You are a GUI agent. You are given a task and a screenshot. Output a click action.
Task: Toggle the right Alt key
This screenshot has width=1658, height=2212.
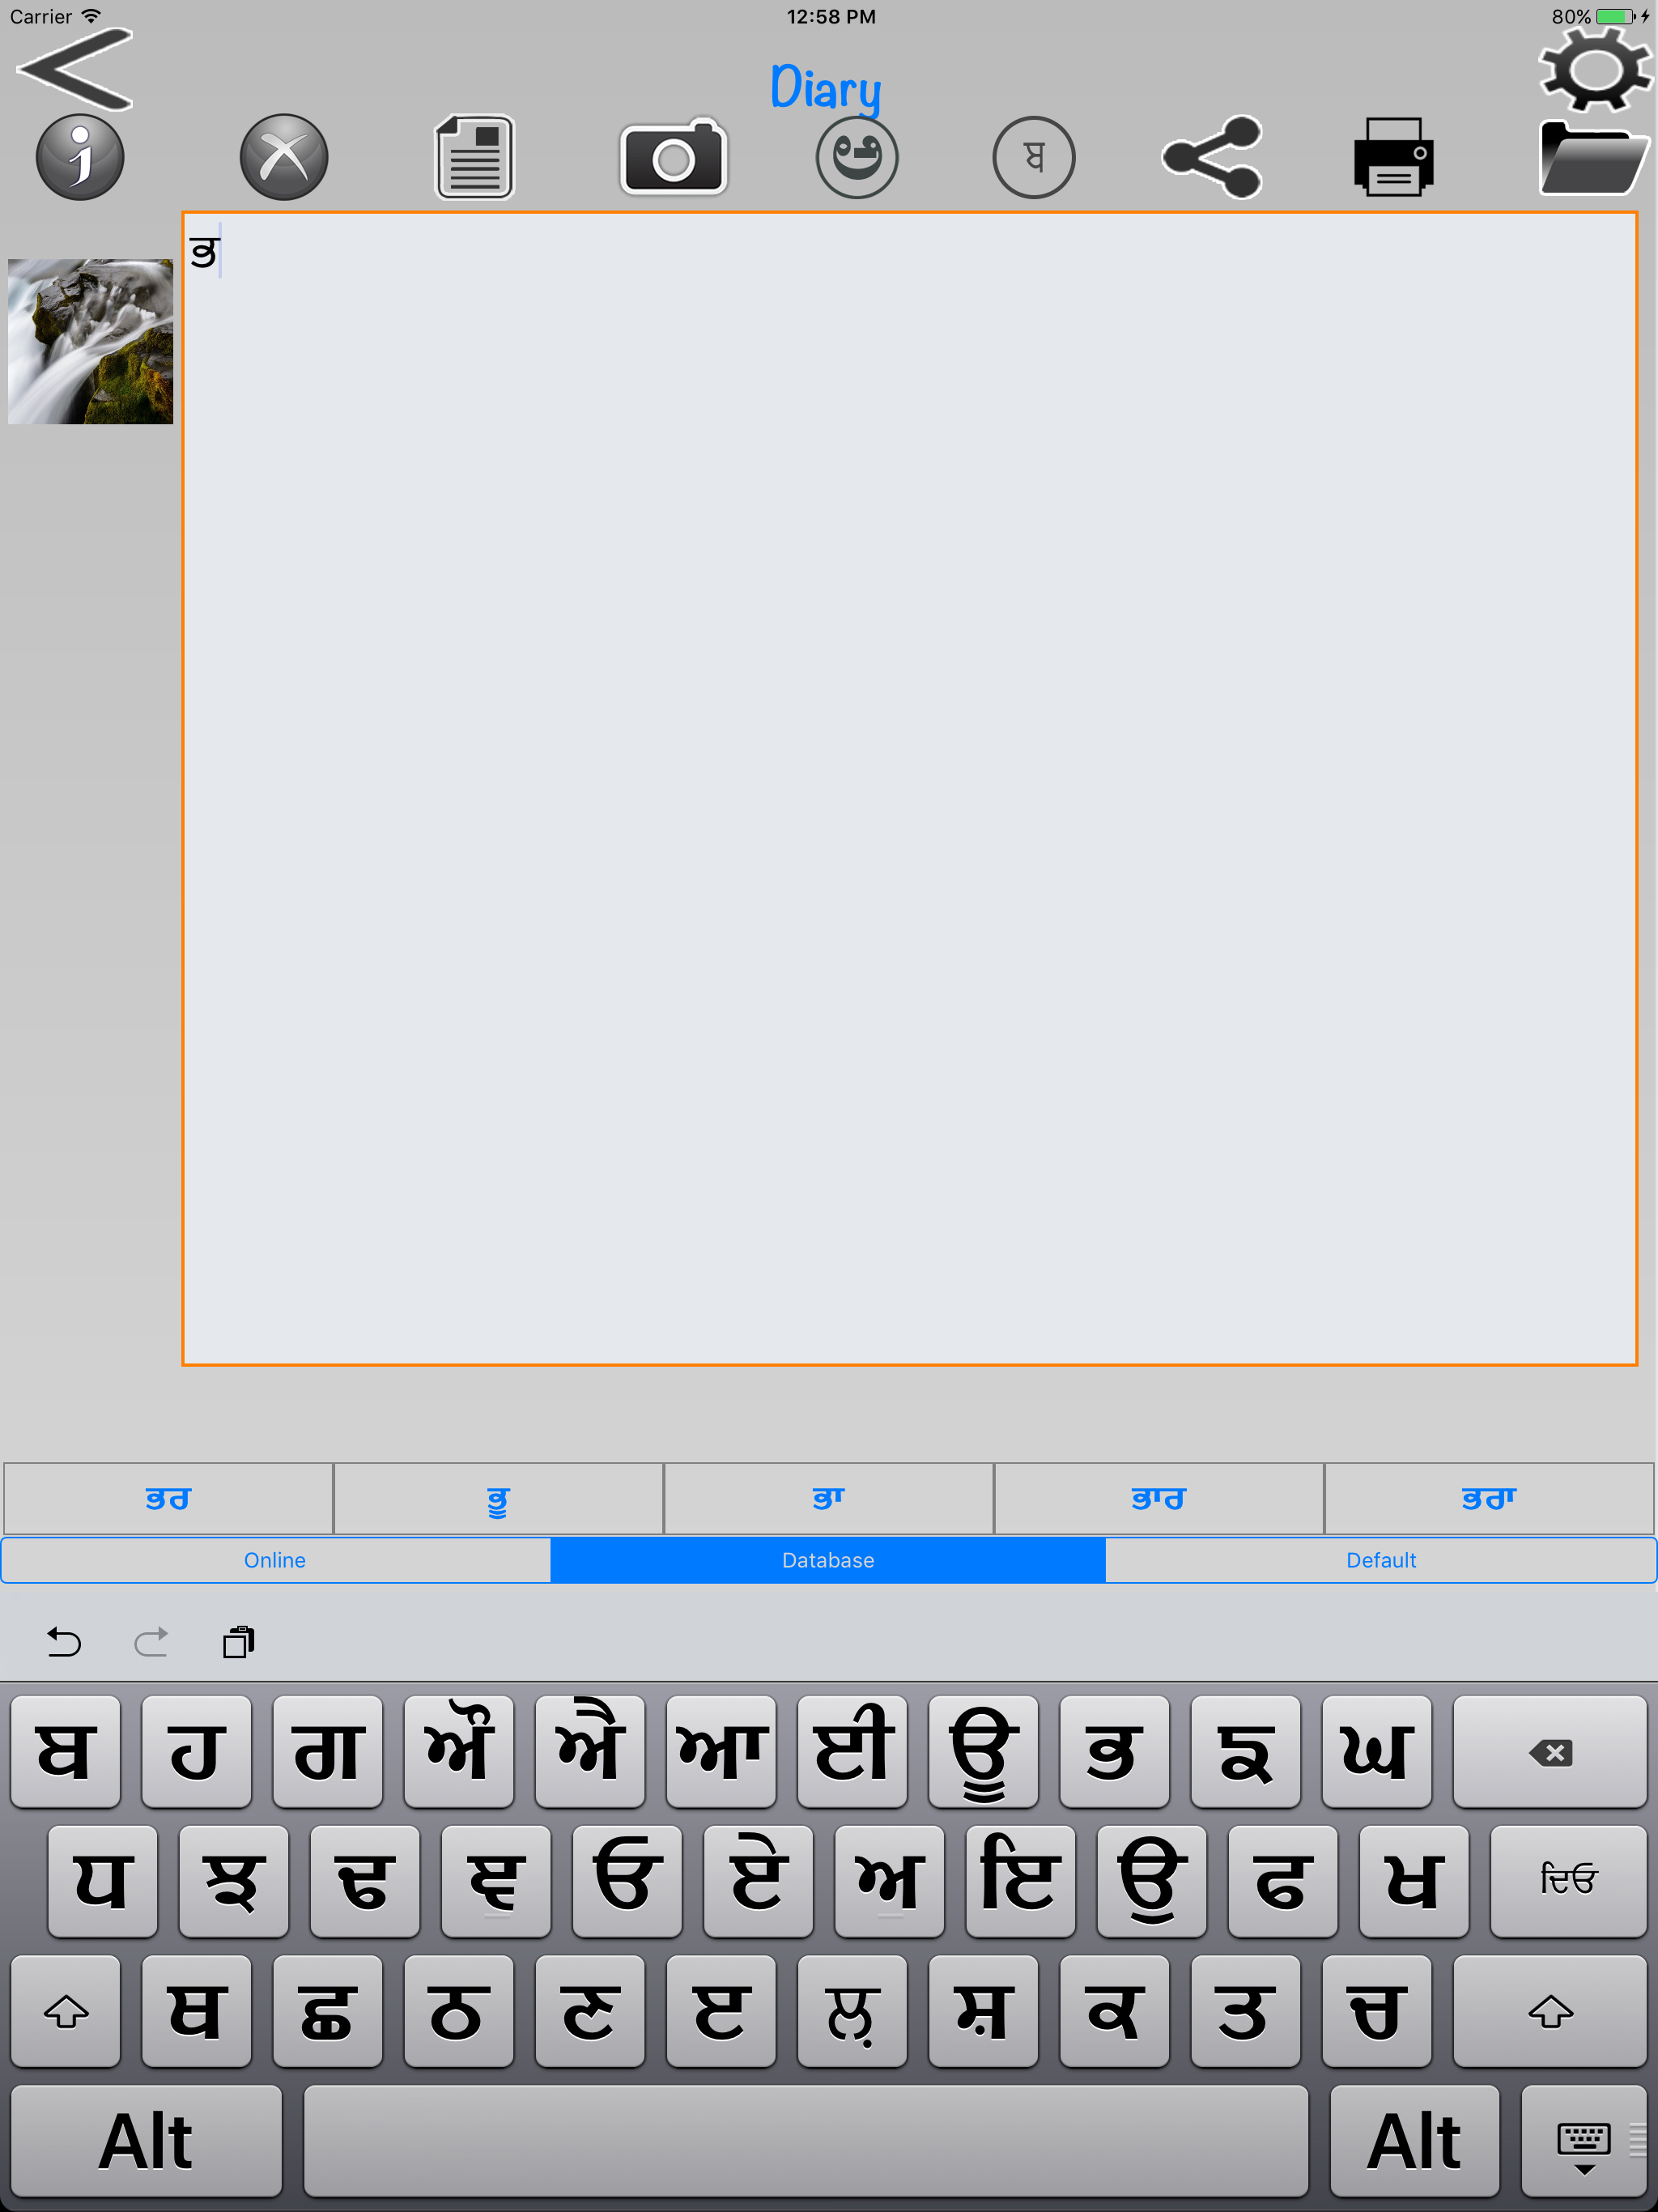[x=1414, y=2142]
